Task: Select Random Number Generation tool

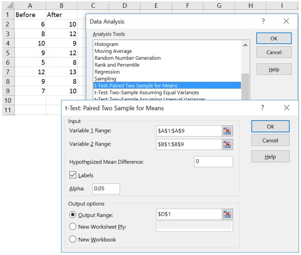Action: 167,58
